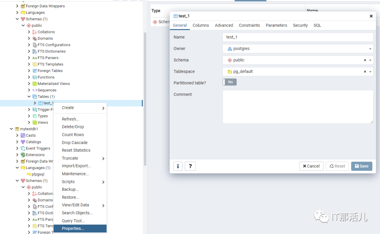Open the Owner dropdown
Image resolution: width=380 pixels, height=234 pixels.
[370, 49]
